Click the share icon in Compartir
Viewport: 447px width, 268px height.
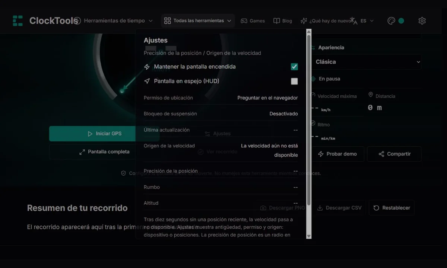point(381,154)
